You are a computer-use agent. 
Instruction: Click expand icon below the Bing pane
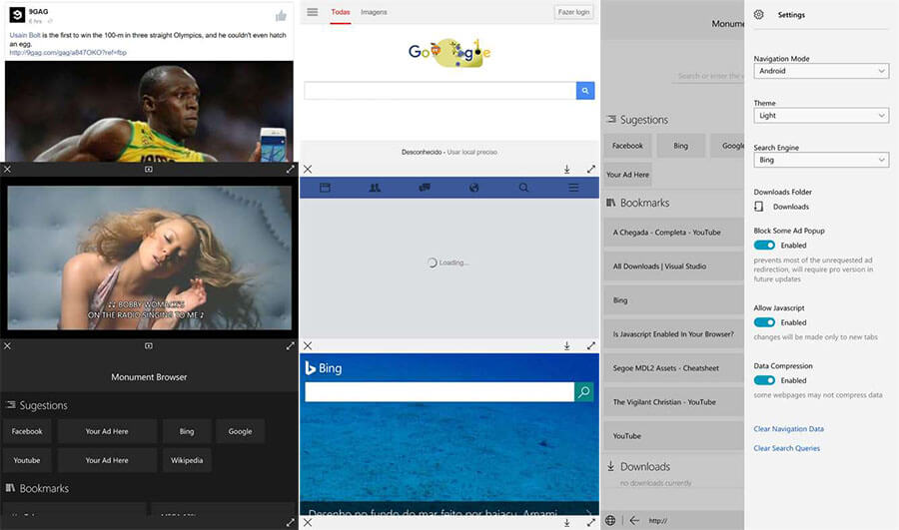591,523
